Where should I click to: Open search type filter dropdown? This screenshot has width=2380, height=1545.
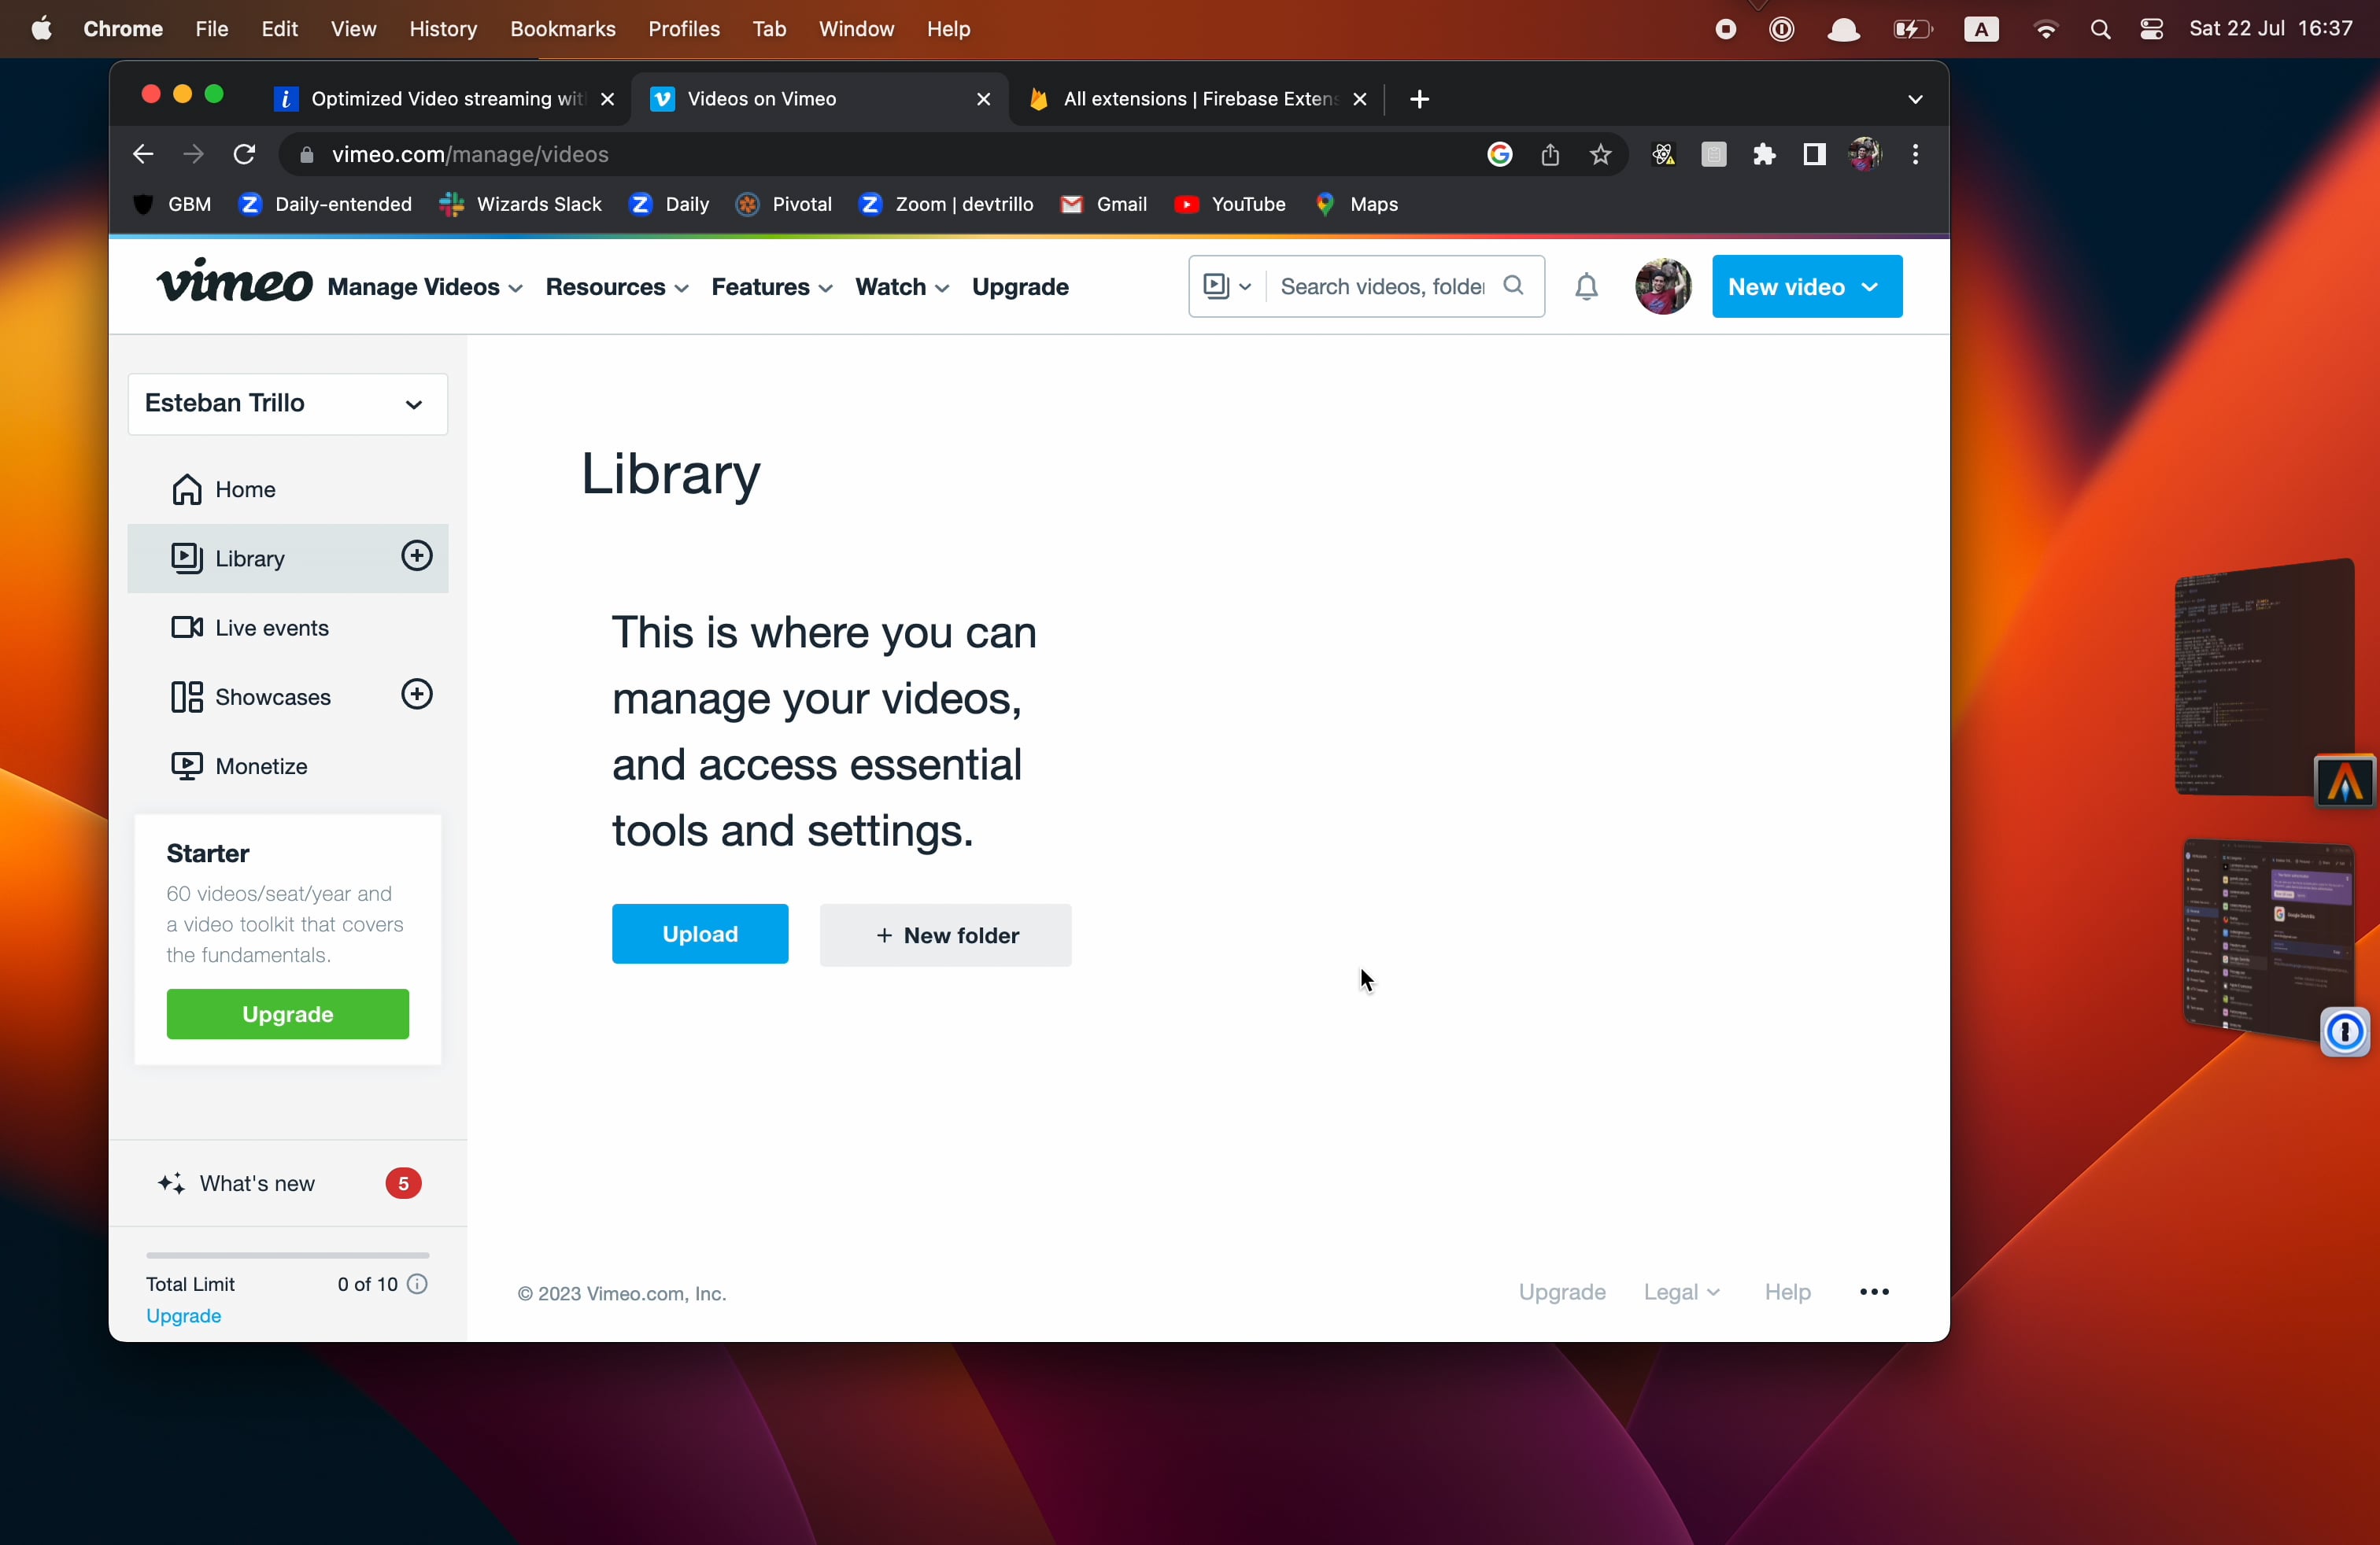1227,287
